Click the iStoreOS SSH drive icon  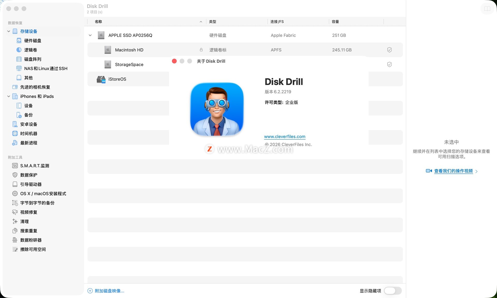101,79
